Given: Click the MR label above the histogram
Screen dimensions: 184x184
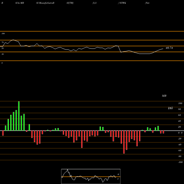Looking at the screenshot, I should pyautogui.click(x=164, y=96).
